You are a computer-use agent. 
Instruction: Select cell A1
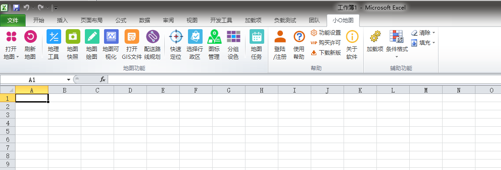31,98
